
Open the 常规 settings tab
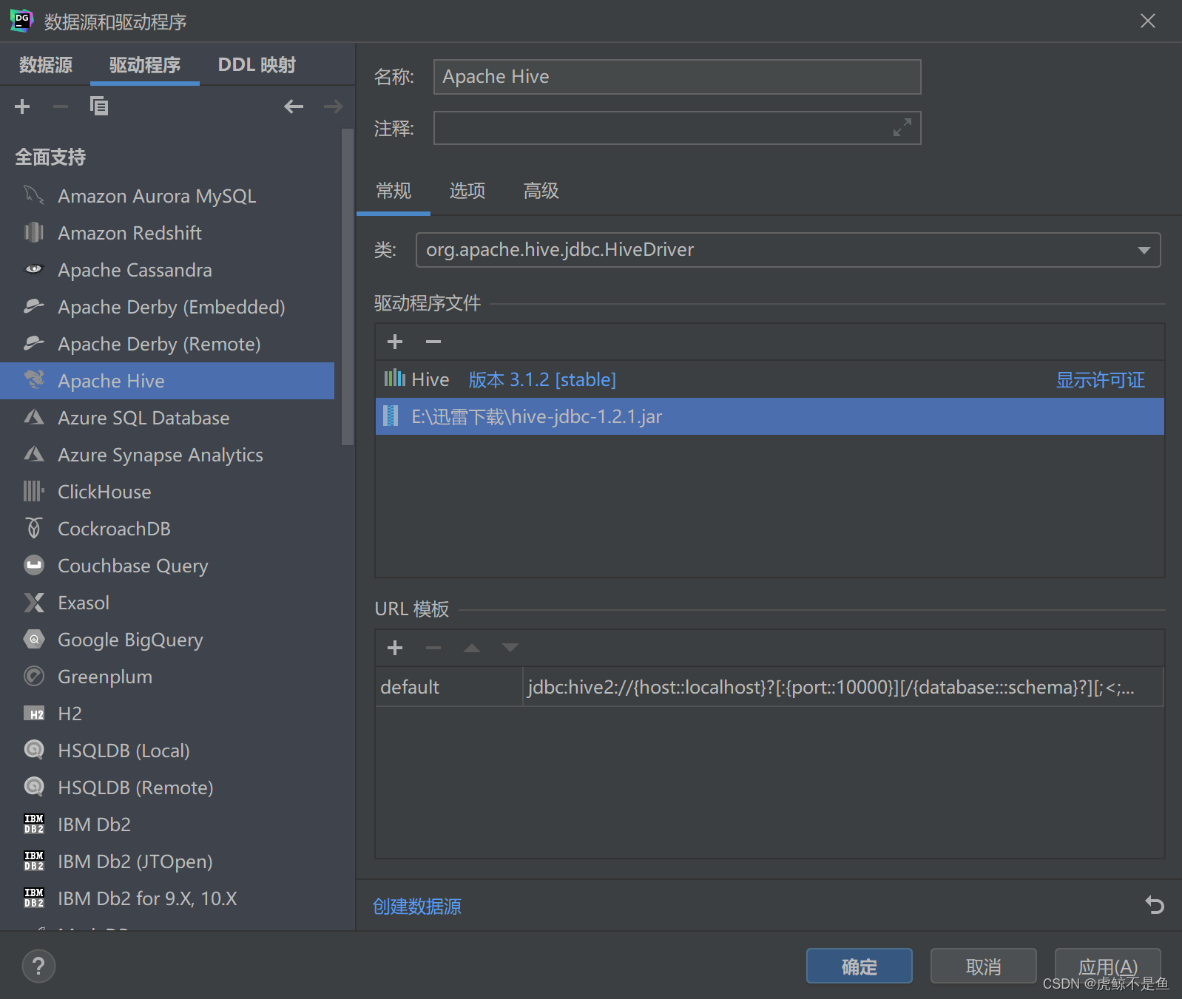394,191
